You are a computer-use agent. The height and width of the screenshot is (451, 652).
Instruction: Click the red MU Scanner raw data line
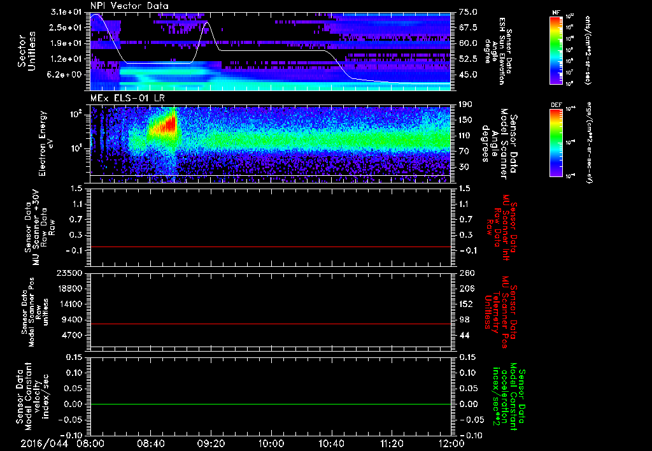(x=271, y=247)
